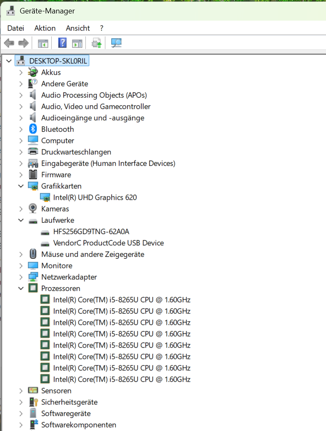326x431 pixels.
Task: Select the last Intel Core i5-8265U entry
Action: (122, 379)
